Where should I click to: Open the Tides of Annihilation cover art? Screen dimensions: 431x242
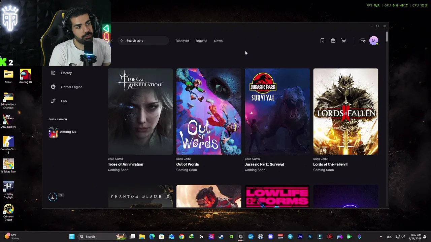pyautogui.click(x=140, y=112)
